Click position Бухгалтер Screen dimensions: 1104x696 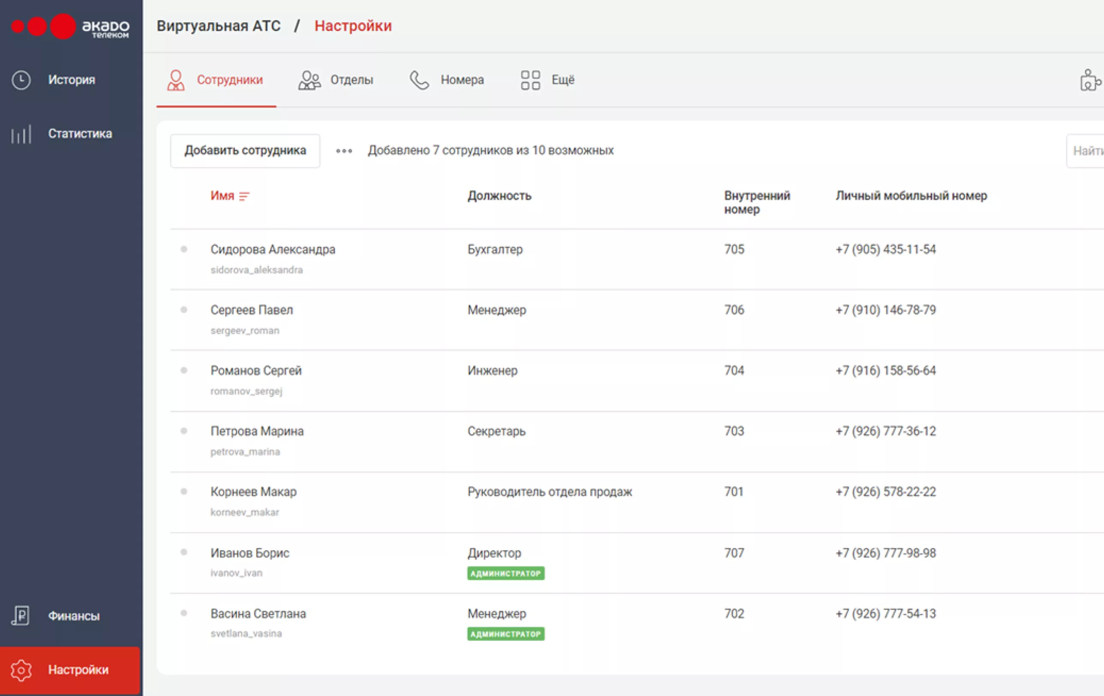click(495, 249)
